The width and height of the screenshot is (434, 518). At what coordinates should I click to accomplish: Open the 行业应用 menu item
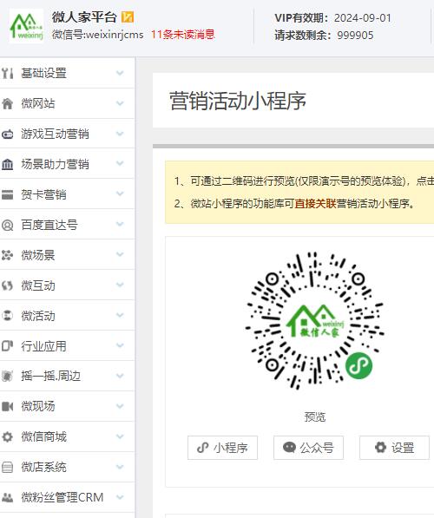[67, 346]
